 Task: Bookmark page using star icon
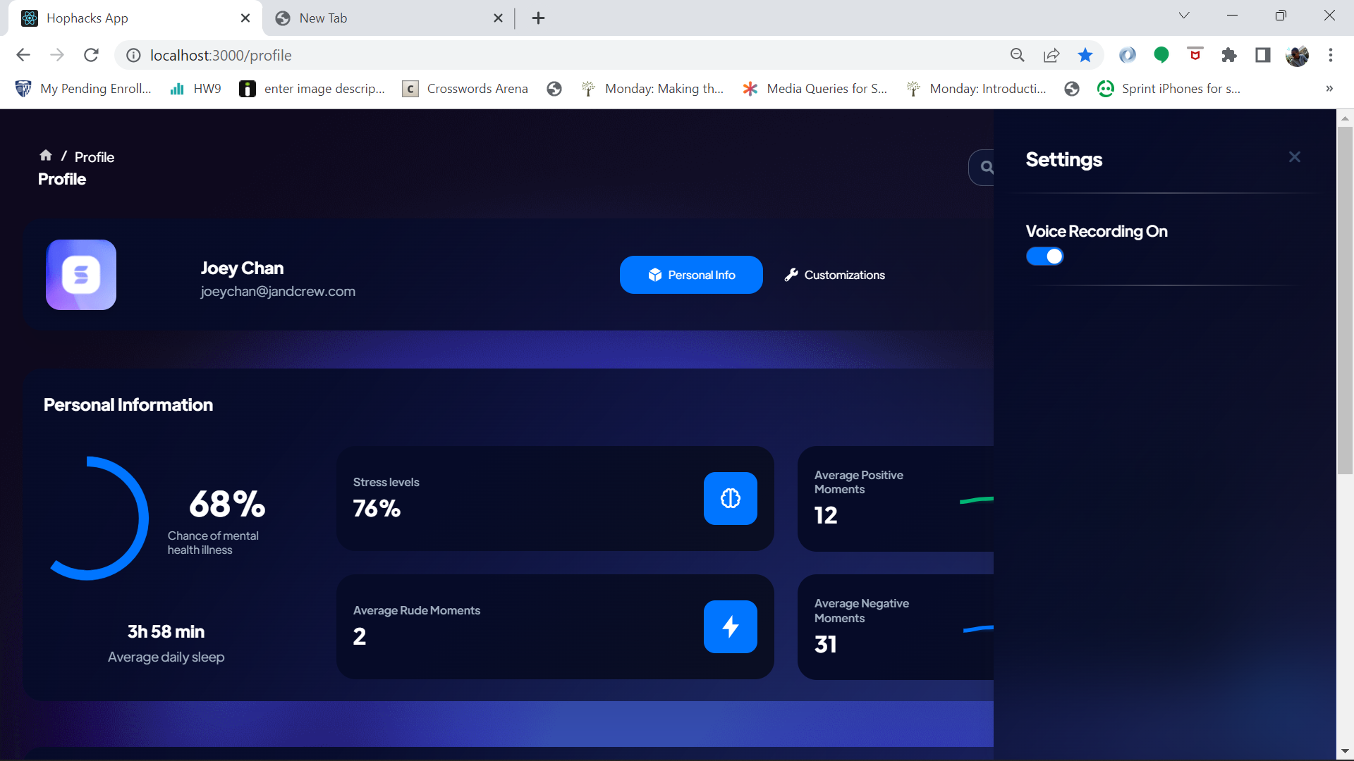pos(1085,55)
